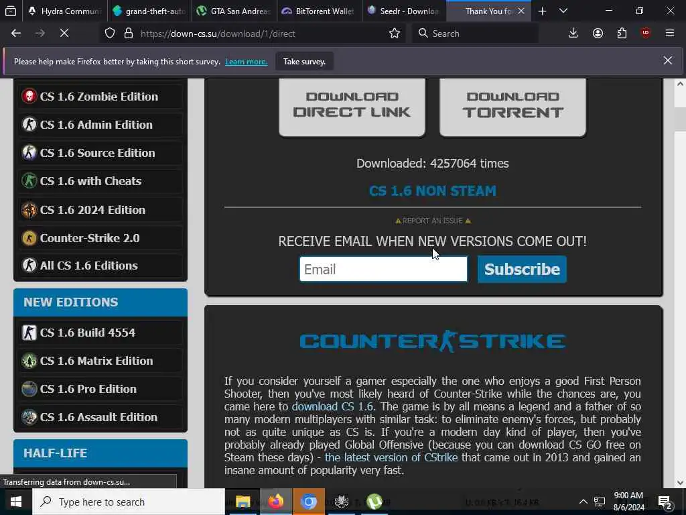Screen dimensions: 686x515
Task: Switch to the BitTorrent Wallet tab
Action: pos(320,11)
